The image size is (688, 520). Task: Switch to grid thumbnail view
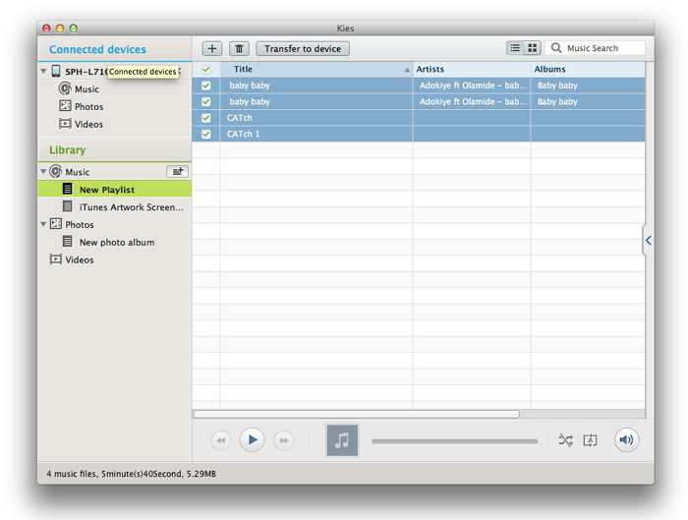pos(533,48)
